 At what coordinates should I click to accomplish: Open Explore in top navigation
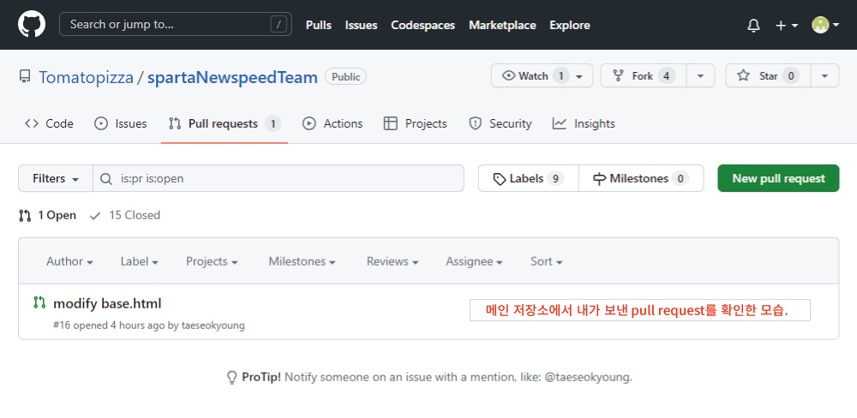pos(570,25)
